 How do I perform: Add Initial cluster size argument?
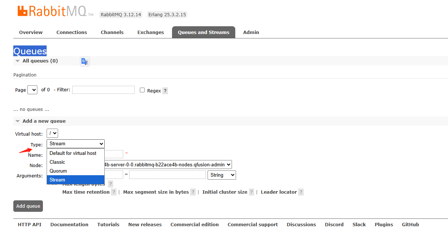click(225, 192)
